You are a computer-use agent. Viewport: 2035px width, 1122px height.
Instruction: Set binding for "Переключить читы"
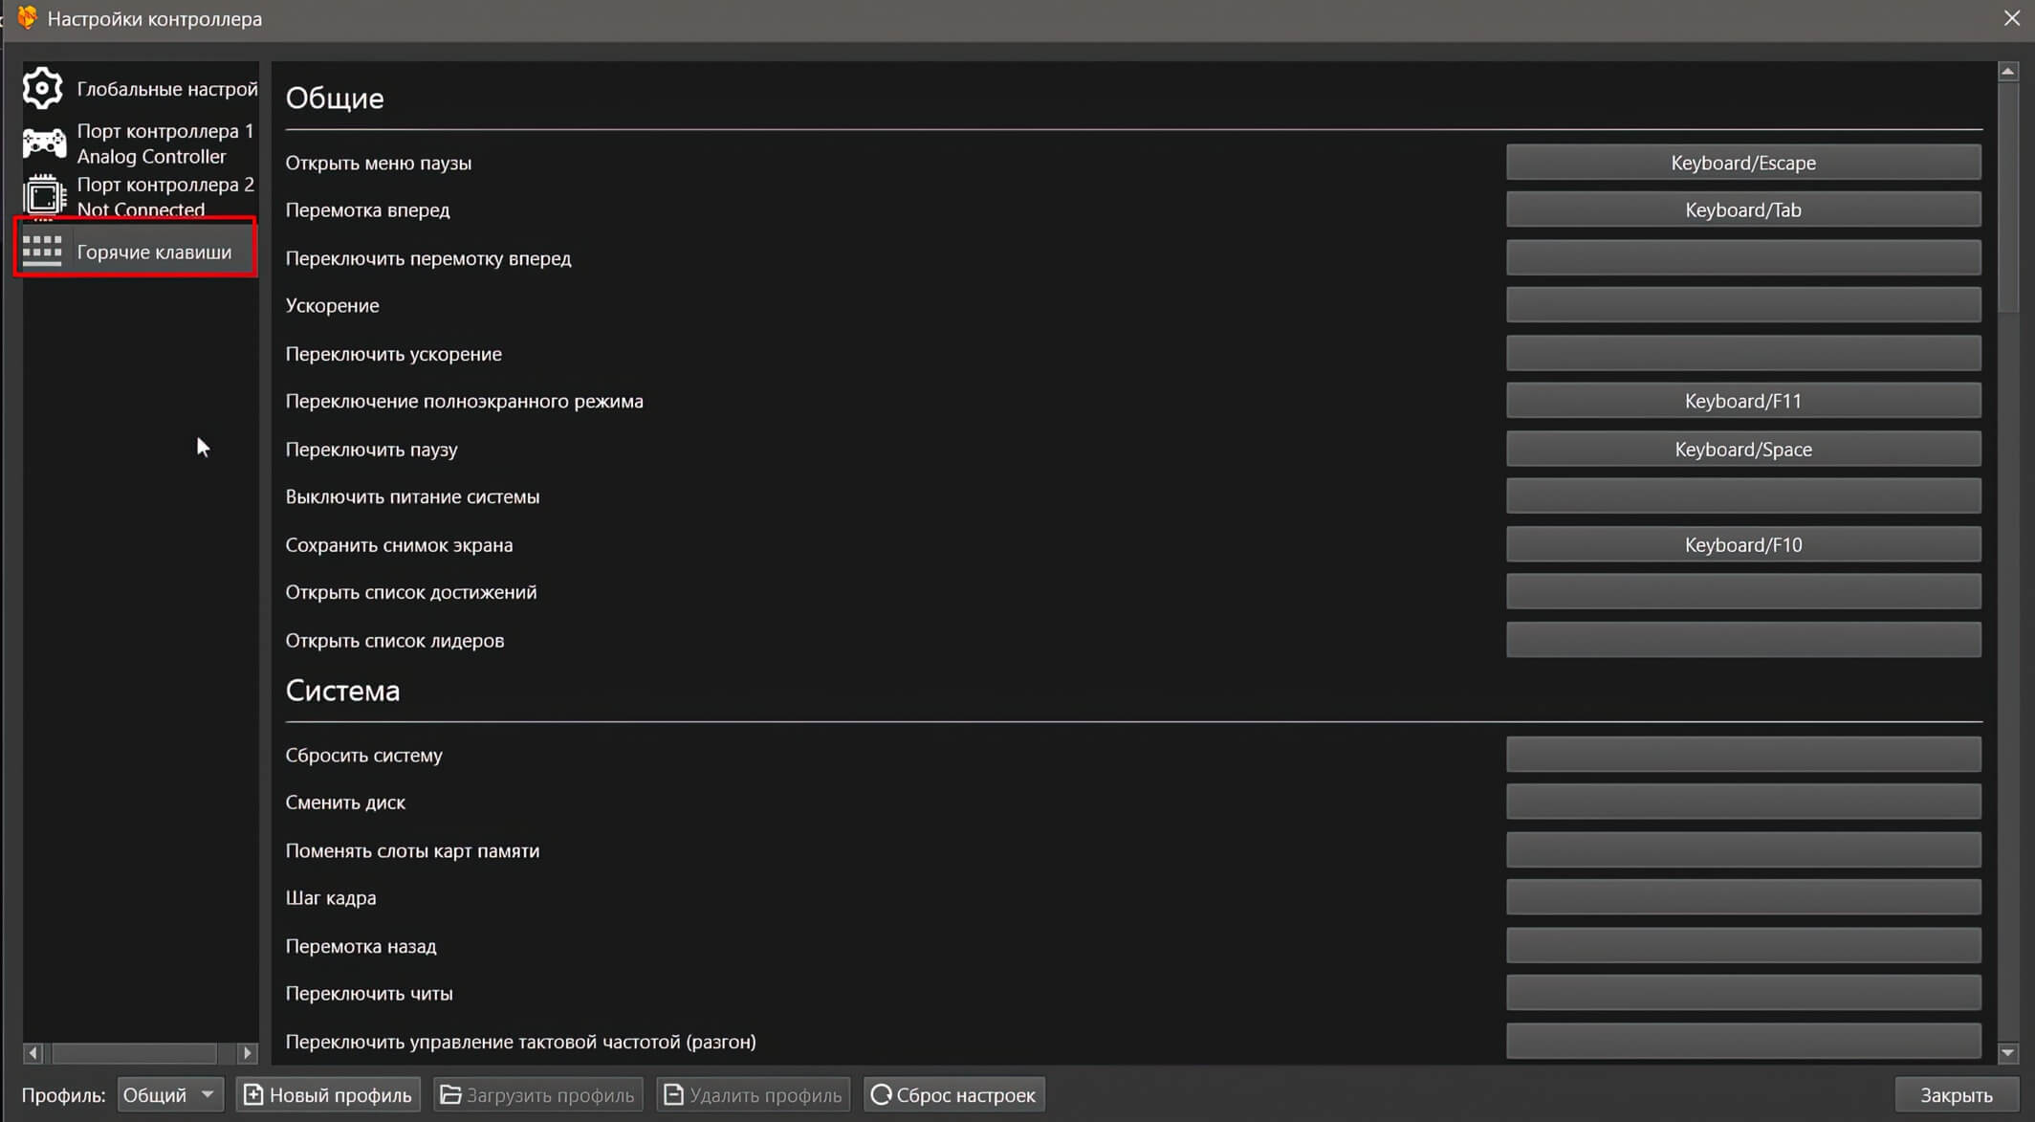pyautogui.click(x=1743, y=993)
